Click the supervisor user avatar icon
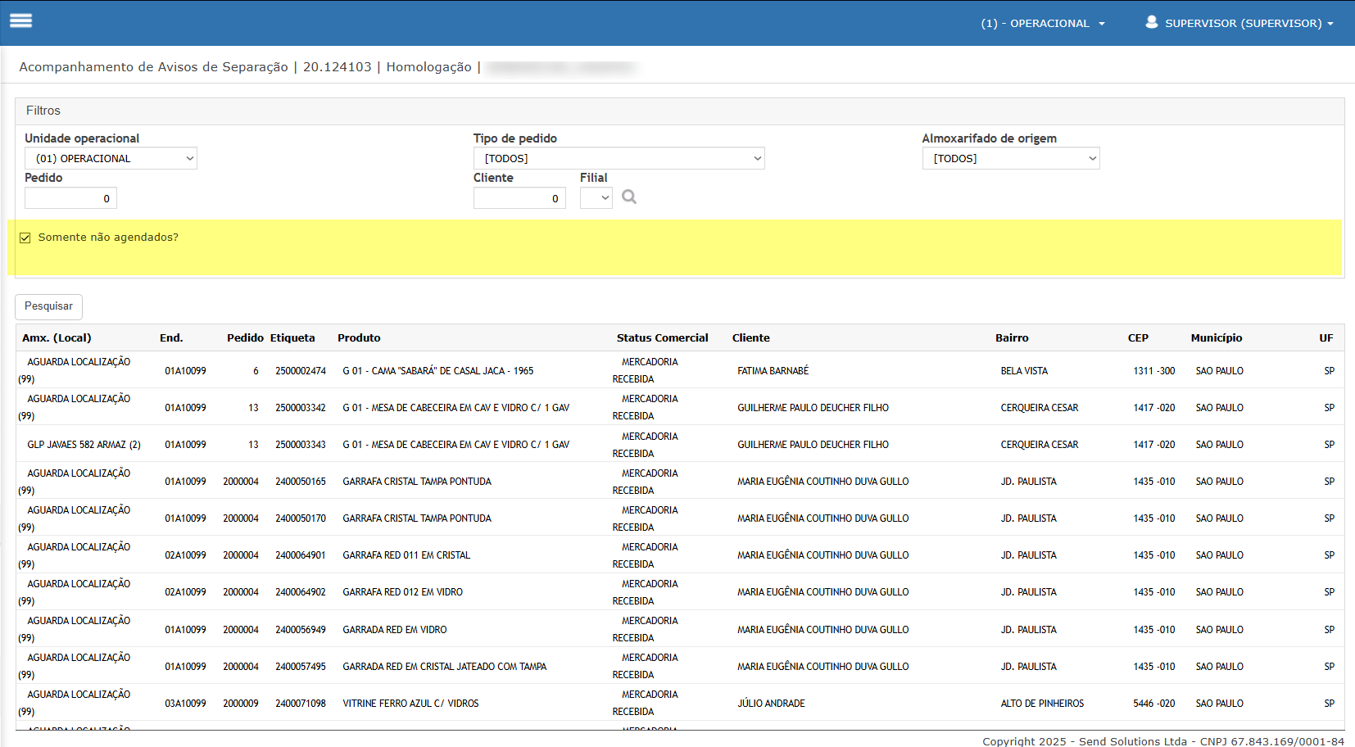 (1151, 22)
